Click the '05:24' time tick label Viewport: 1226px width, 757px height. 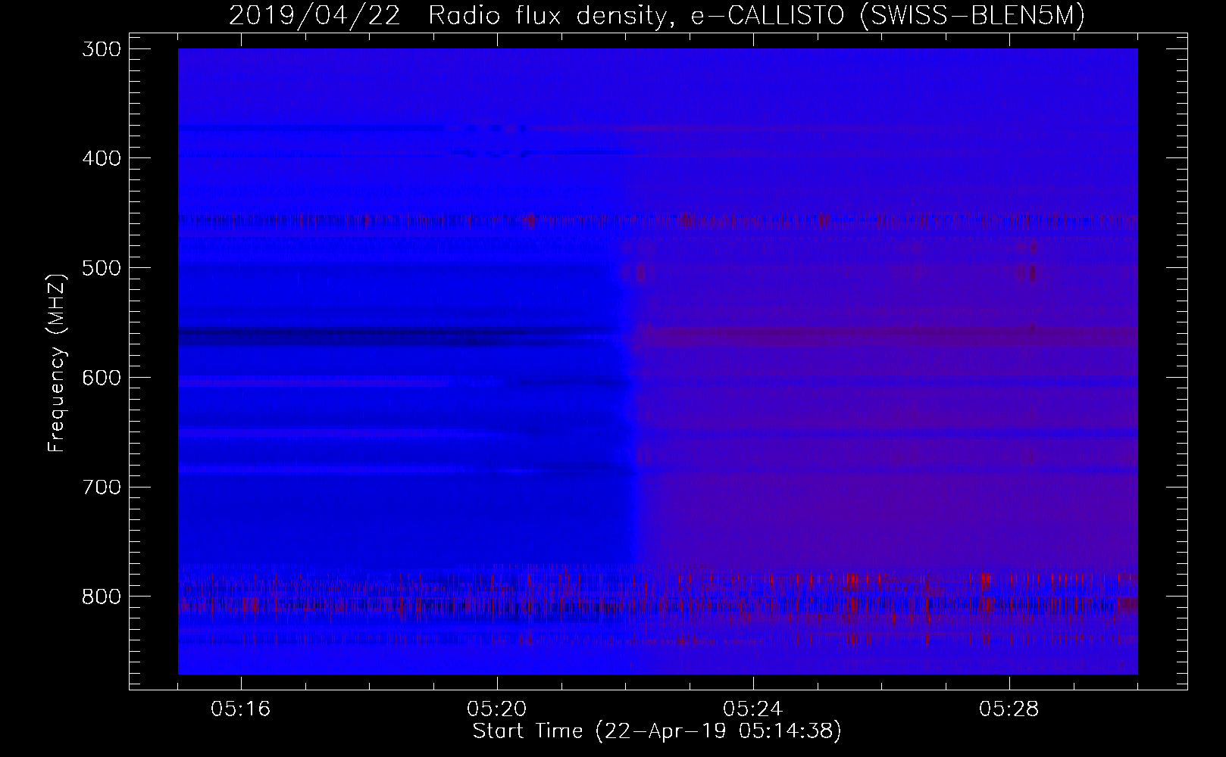pyautogui.click(x=753, y=709)
